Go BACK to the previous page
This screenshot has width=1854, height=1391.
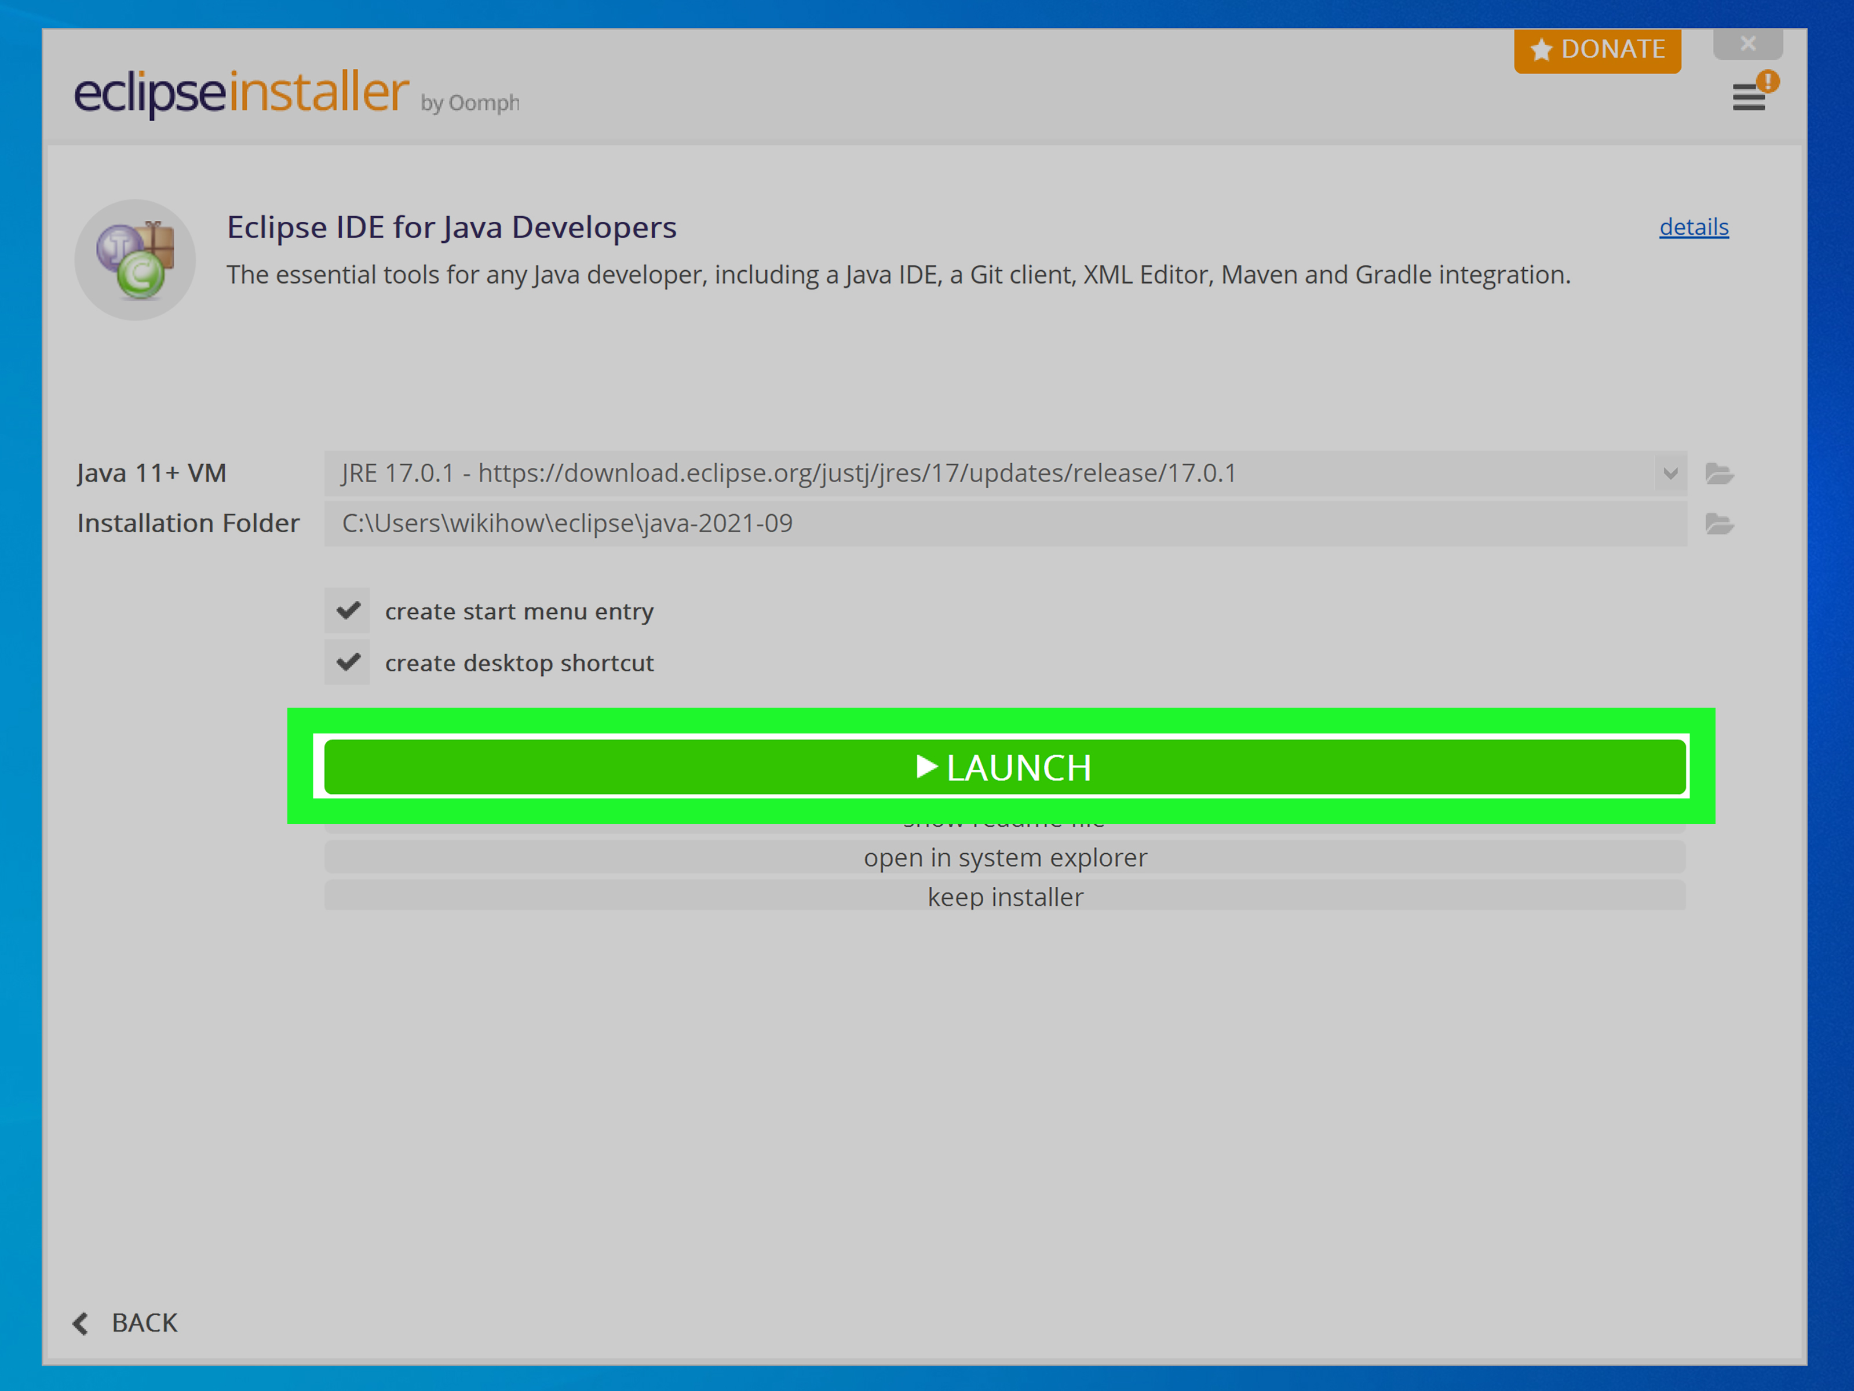[143, 1323]
